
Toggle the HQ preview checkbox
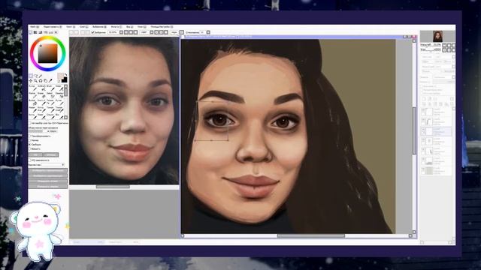tap(30, 160)
